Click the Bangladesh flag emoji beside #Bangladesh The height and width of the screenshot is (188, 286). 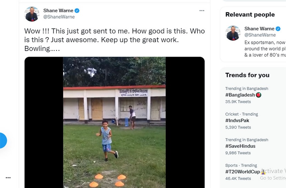259,95
